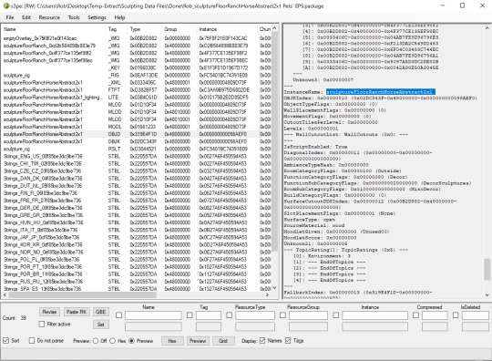Open the Help menu
492x361 pixels.
(x=119, y=17)
